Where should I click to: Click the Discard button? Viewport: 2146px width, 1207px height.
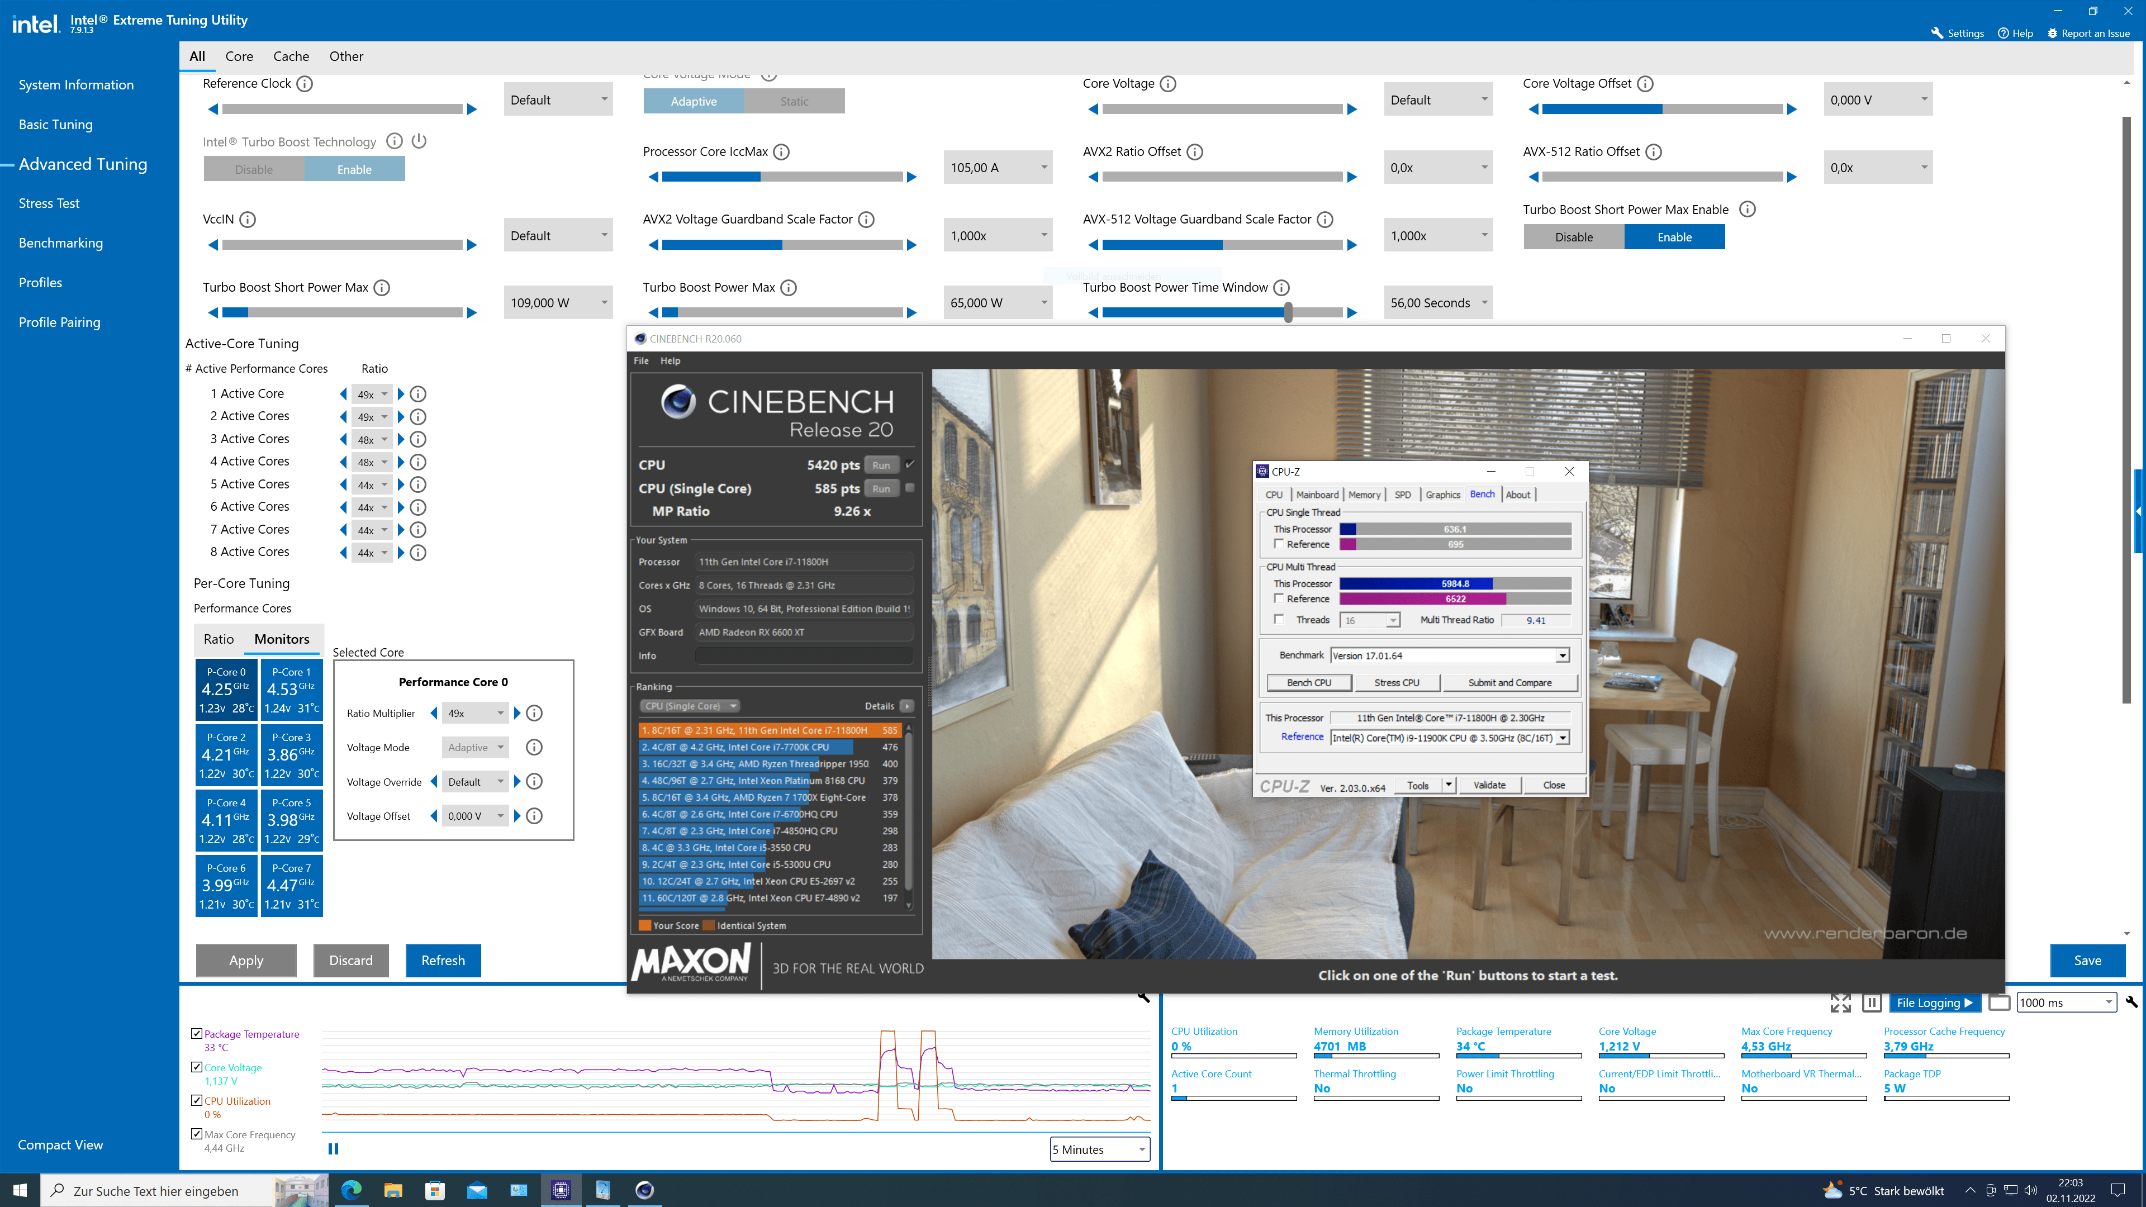coord(351,961)
